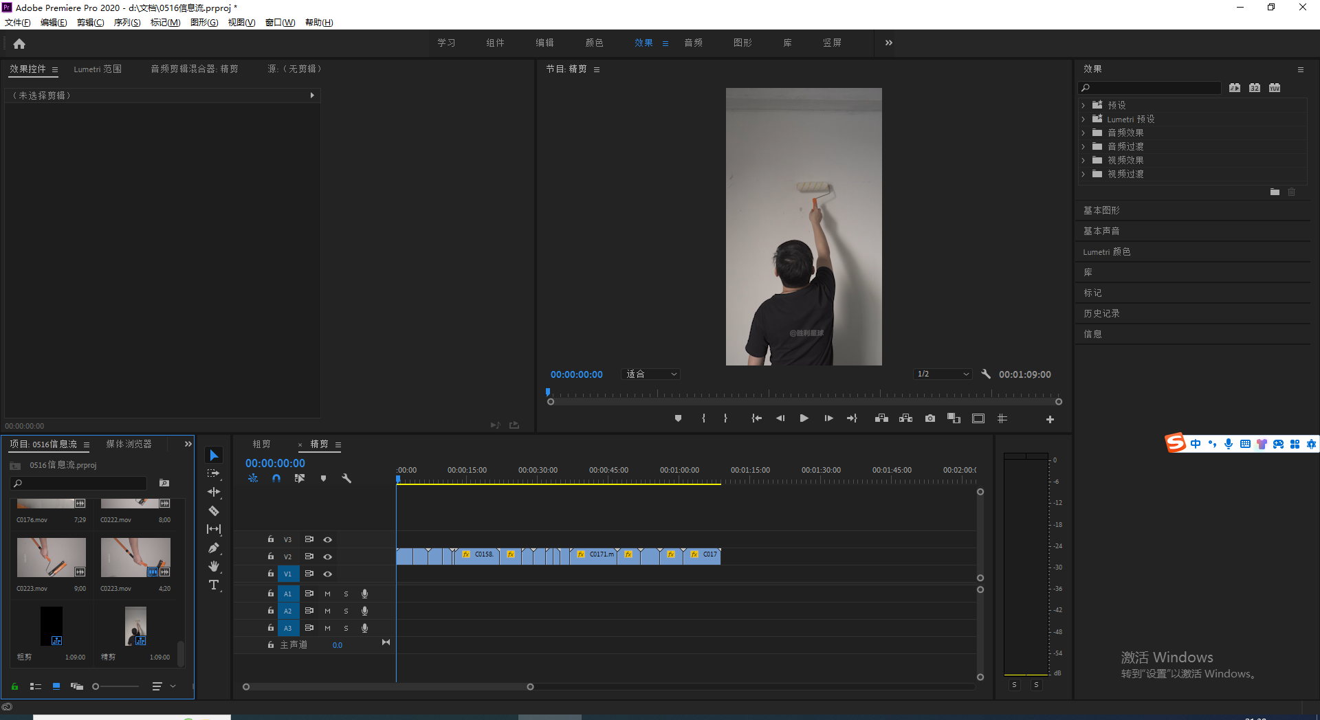This screenshot has width=1320, height=720.
Task: Toggle V2 track output eye
Action: [328, 556]
